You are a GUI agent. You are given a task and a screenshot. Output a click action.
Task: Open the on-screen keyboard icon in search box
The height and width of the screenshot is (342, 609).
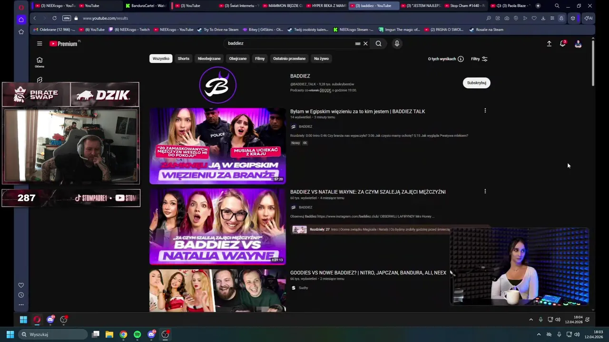(358, 44)
